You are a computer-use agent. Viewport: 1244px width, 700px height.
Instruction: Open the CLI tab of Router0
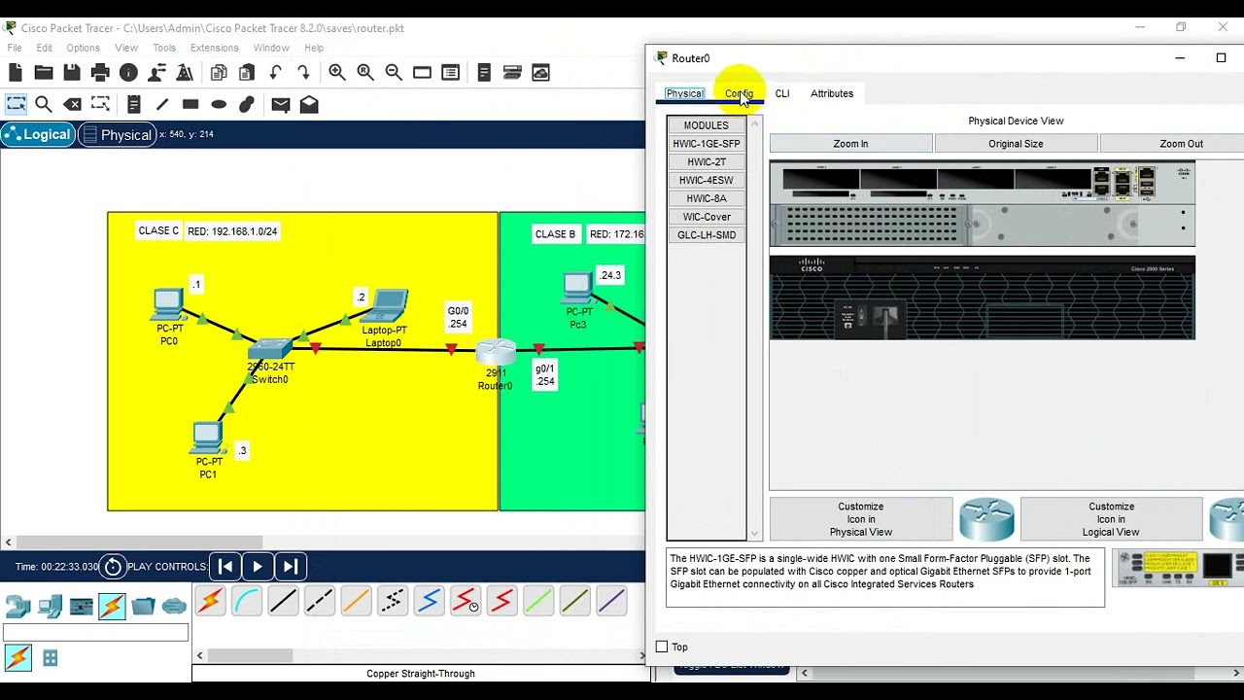(x=782, y=93)
